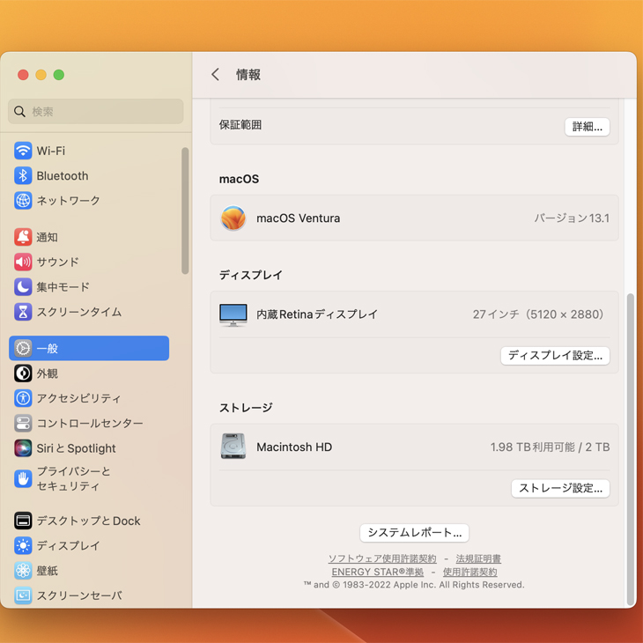Click the 詳細... button for 保証範囲
This screenshot has height=643, width=643.
[587, 127]
